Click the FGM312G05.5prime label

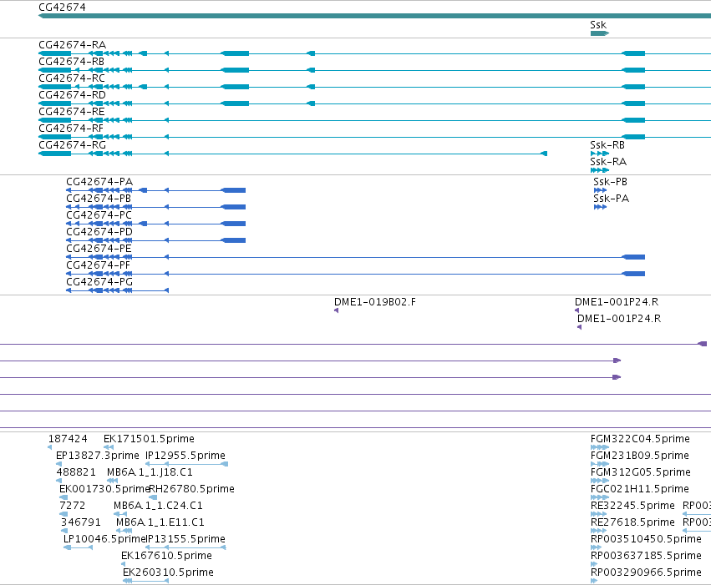(x=641, y=472)
